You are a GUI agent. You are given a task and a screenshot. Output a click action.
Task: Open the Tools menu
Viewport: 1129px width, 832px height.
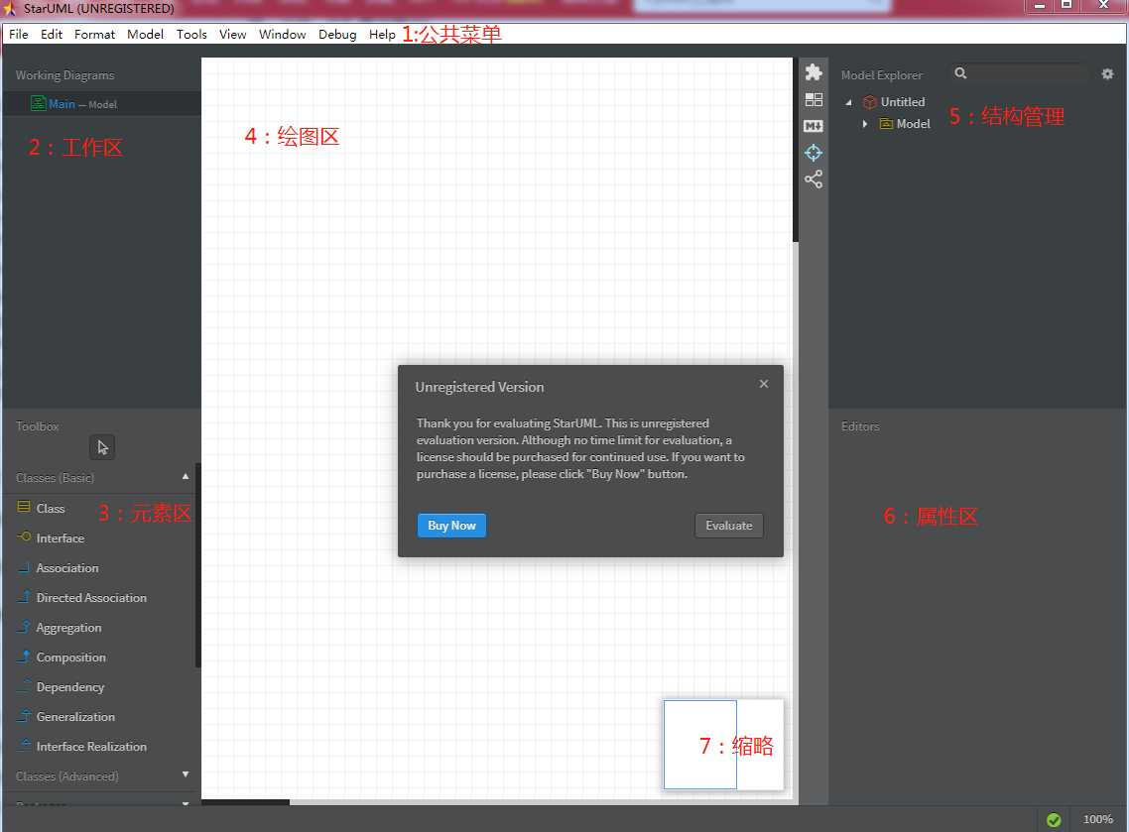click(x=191, y=34)
